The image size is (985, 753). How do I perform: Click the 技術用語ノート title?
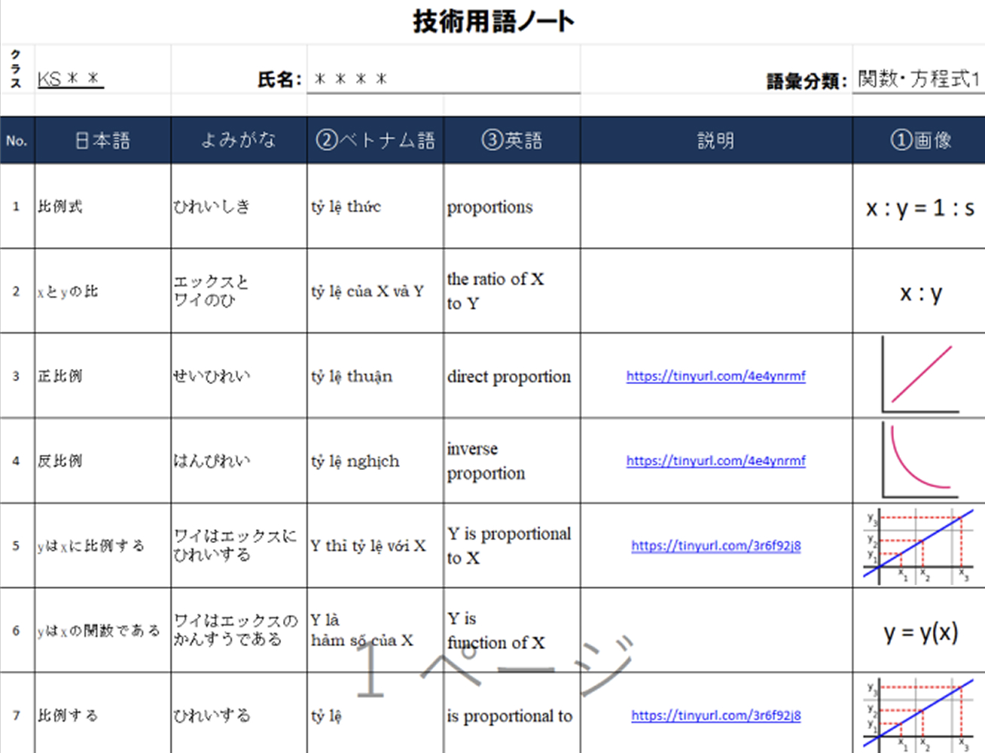[x=492, y=20]
